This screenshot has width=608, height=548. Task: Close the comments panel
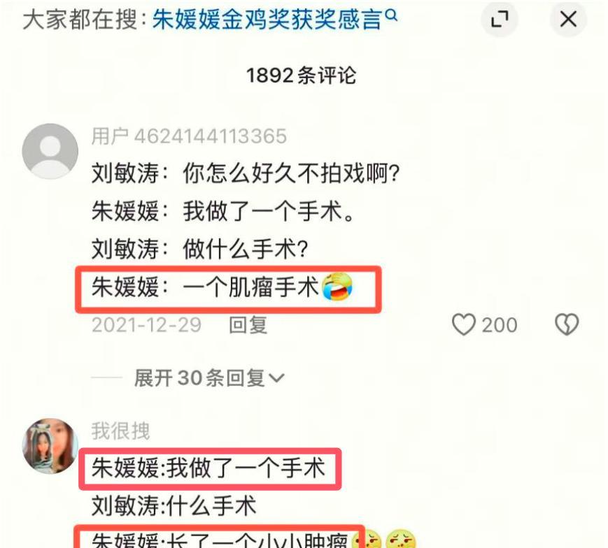tap(568, 19)
